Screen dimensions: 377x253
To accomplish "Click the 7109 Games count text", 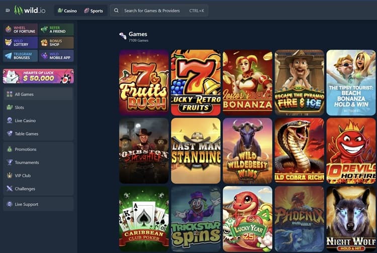I will point(139,40).
